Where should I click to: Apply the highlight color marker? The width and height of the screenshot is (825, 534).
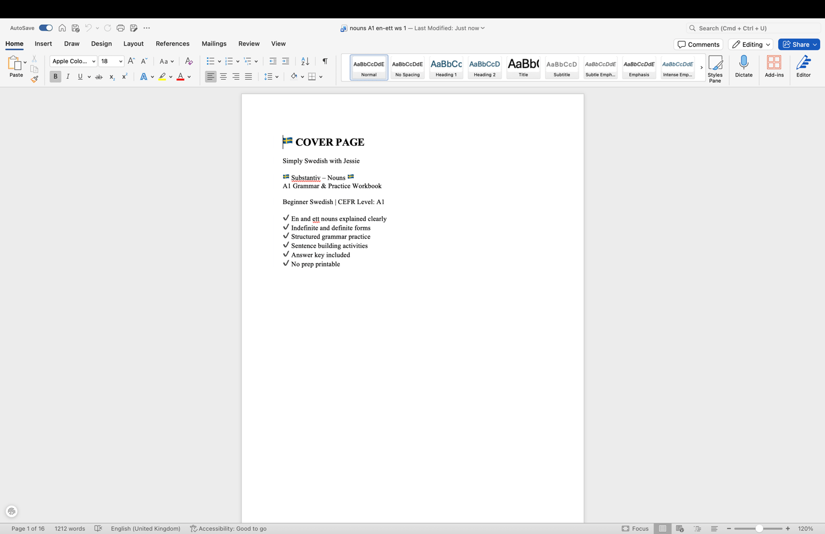[162, 77]
